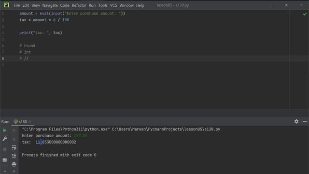Click line 1 with eval input code
Image resolution: width=309 pixels, height=174 pixels.
click(72, 14)
